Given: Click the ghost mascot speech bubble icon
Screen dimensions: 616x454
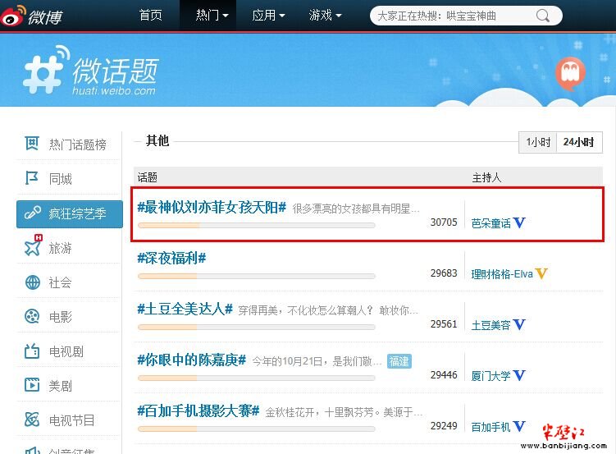Looking at the screenshot, I should [570, 74].
